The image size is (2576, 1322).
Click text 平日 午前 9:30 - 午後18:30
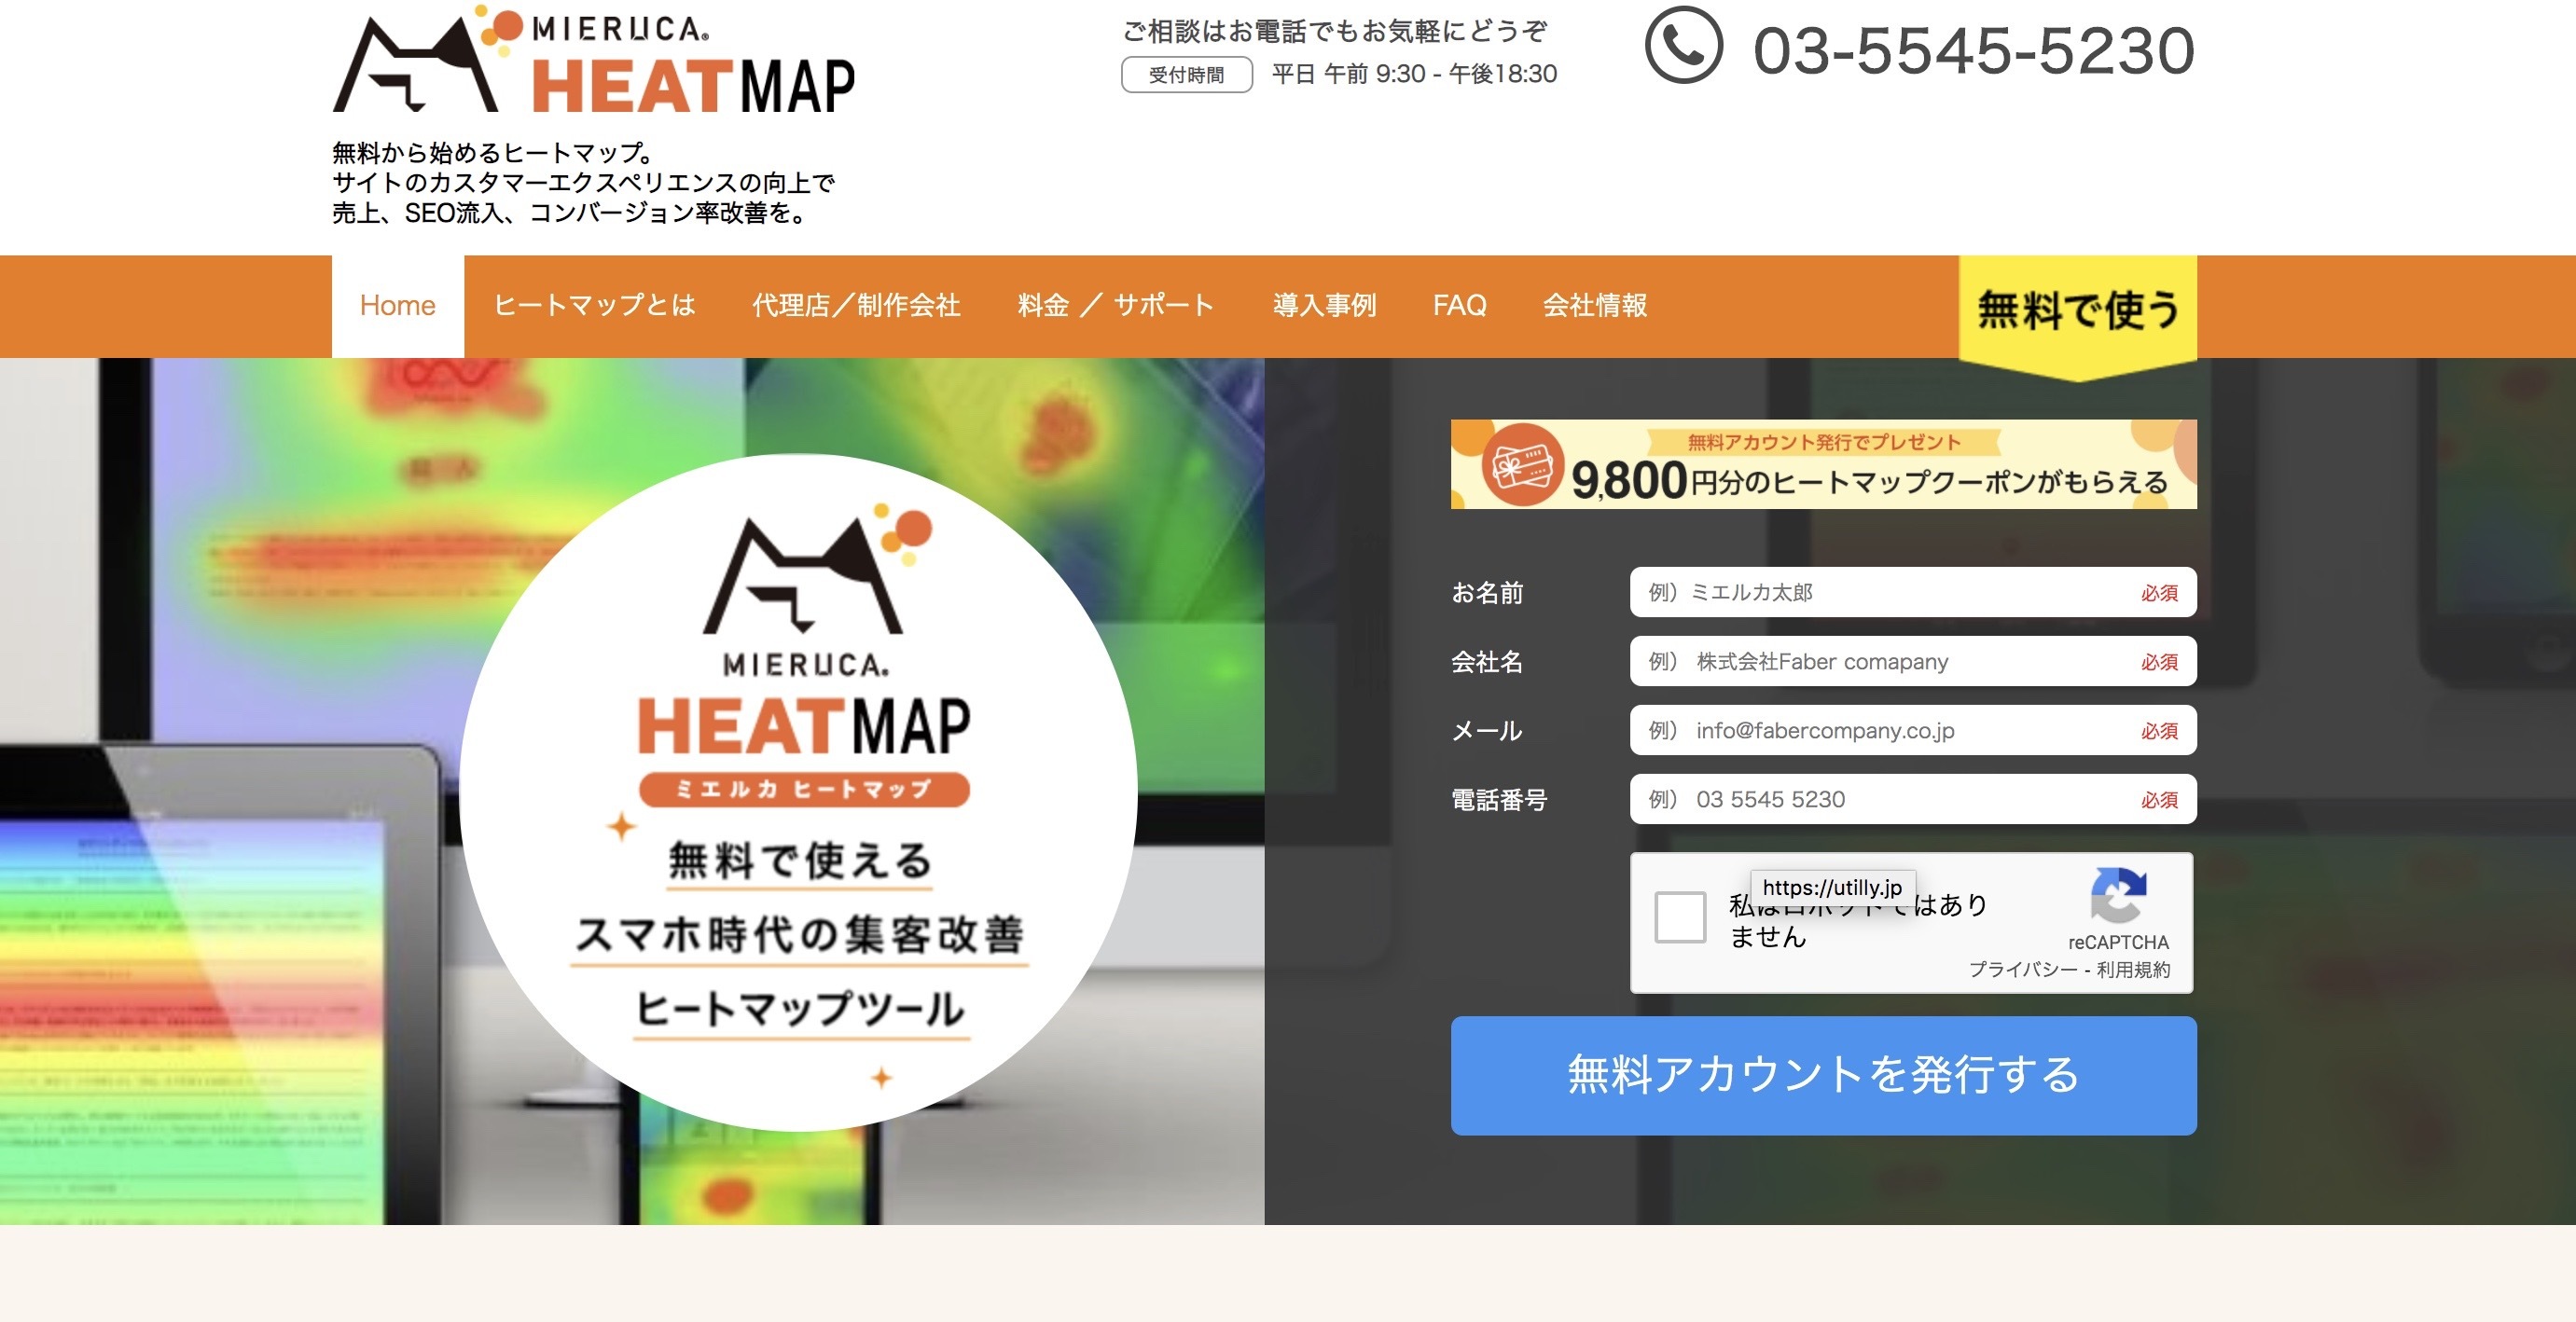[1414, 74]
